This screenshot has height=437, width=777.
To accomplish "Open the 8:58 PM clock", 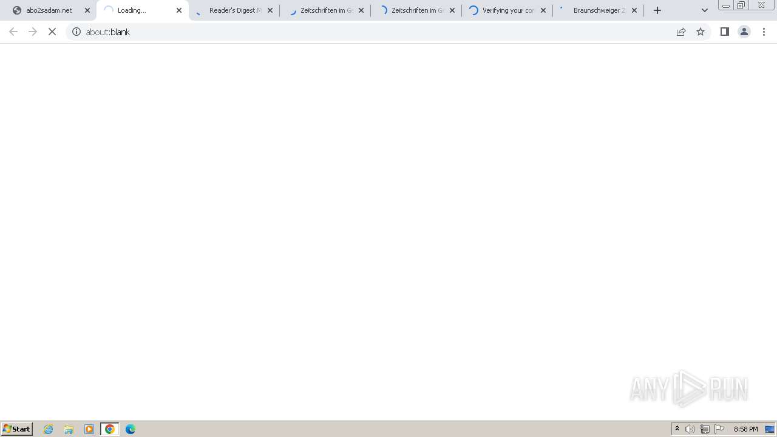I will tap(745, 429).
